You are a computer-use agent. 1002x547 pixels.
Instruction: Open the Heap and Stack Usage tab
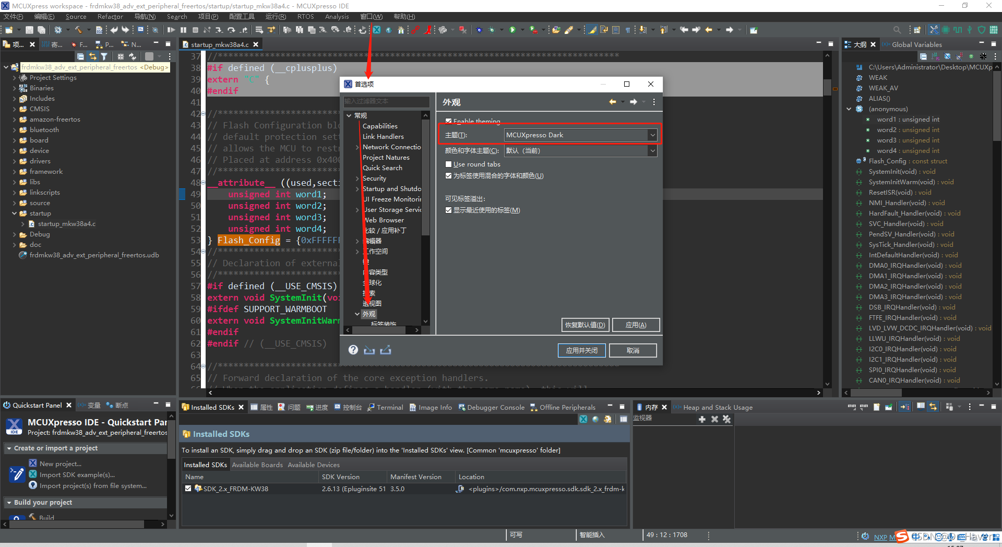(713, 407)
